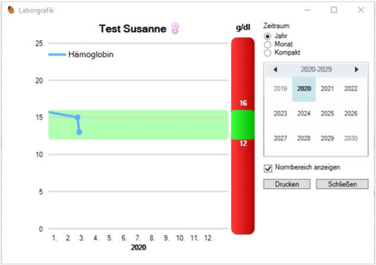This screenshot has height=265, width=376.
Task: Go to previous decade with left arrow
Action: pos(276,70)
